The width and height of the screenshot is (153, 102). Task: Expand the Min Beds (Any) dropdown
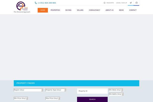point(116,90)
